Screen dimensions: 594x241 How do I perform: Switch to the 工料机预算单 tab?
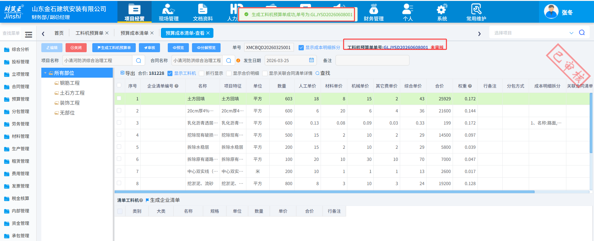tap(89, 33)
